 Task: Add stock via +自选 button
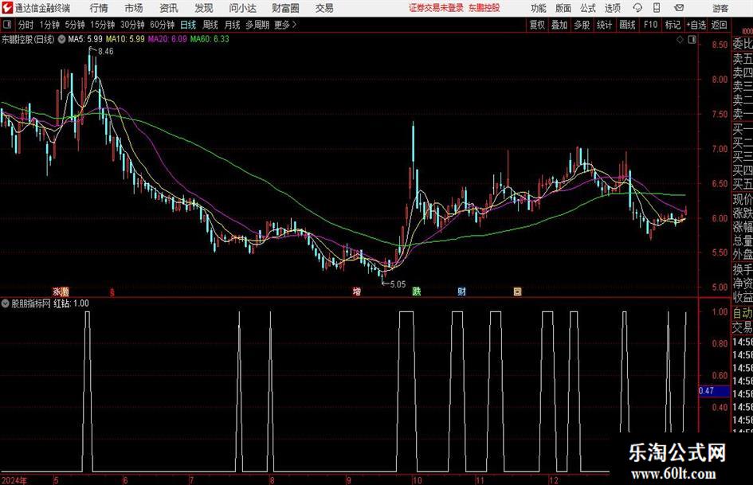pyautogui.click(x=696, y=25)
